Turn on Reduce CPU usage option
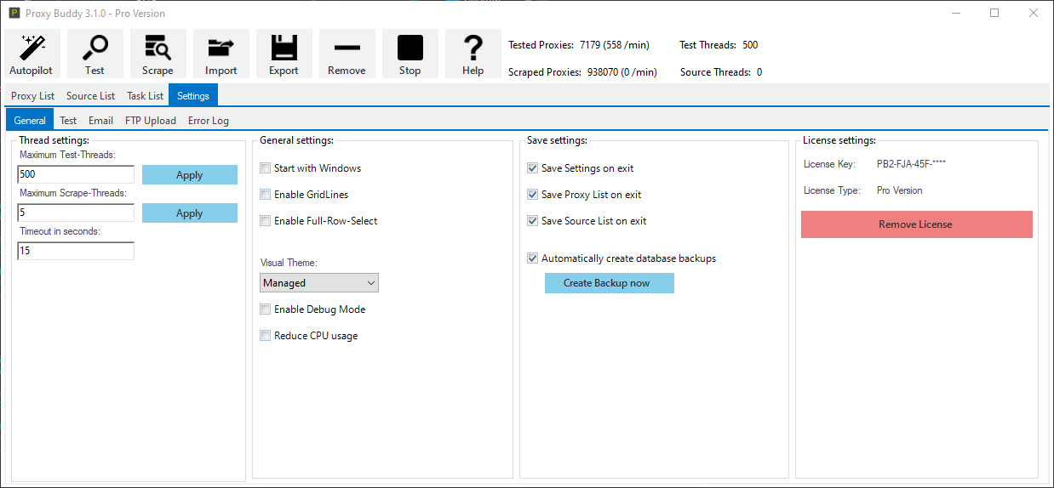Screen dimensions: 1054x488 coord(266,336)
